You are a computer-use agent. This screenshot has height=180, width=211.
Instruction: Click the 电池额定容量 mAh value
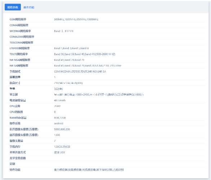(x=60, y=100)
